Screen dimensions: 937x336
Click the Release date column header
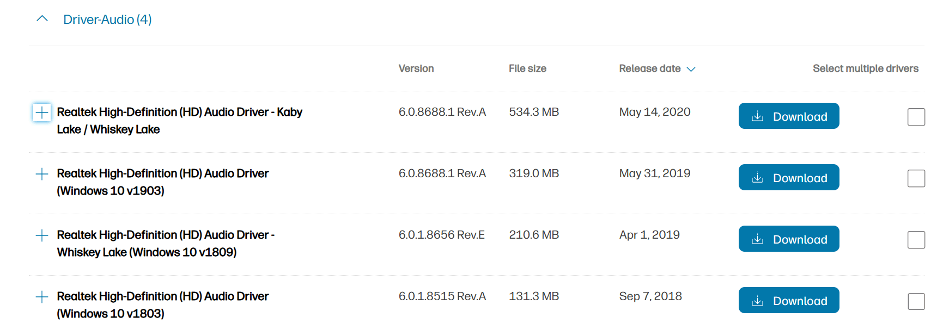pyautogui.click(x=649, y=69)
